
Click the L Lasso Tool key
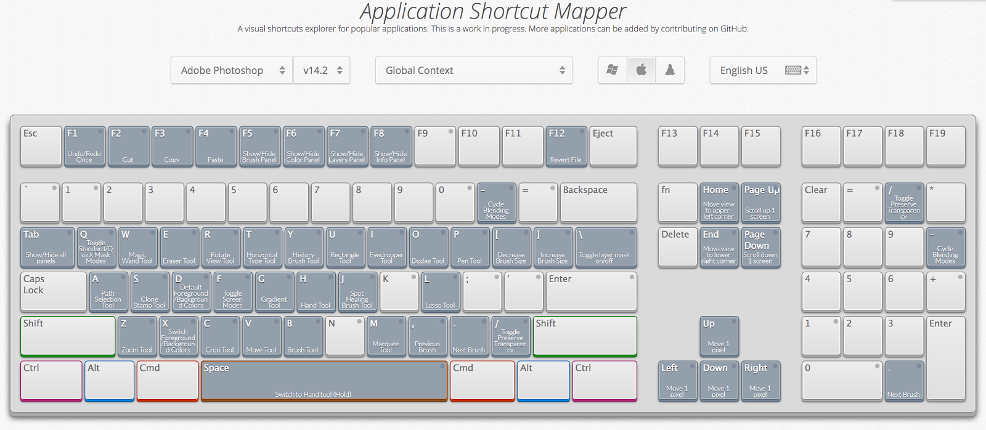point(441,291)
